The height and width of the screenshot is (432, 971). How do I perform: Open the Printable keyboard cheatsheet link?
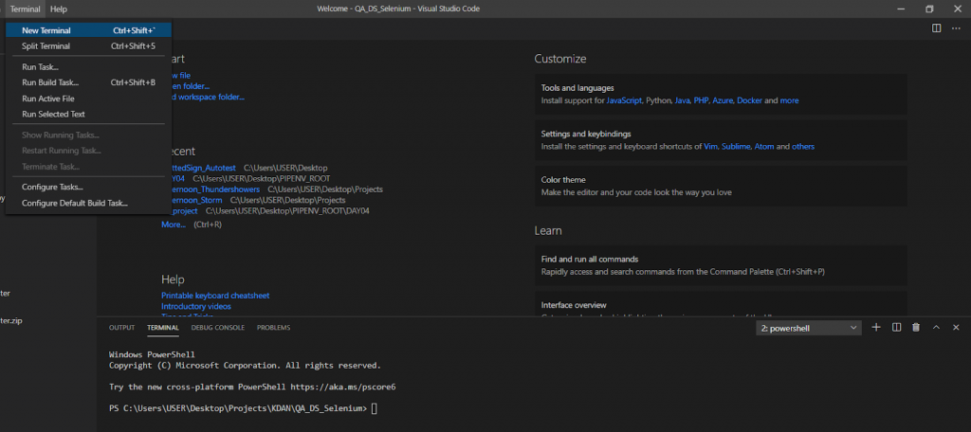pos(215,296)
